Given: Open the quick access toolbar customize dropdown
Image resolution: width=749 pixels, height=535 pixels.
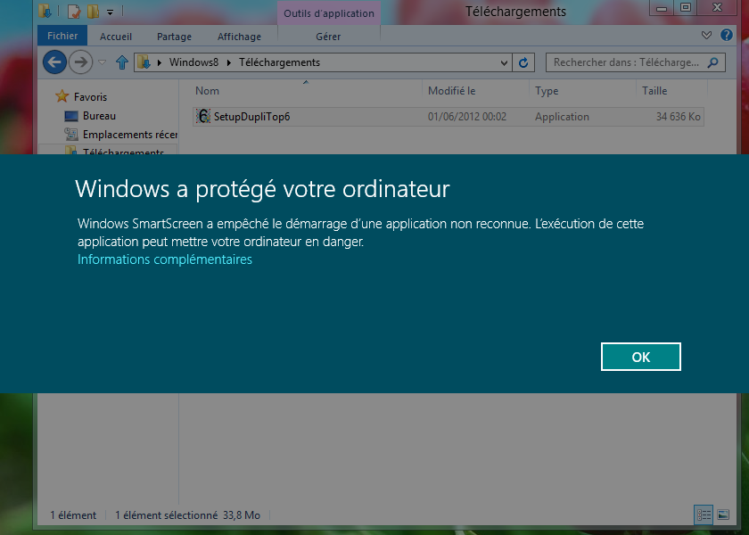Looking at the screenshot, I should (x=110, y=12).
